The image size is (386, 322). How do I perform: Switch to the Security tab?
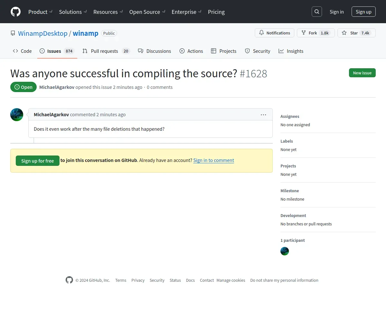pos(257,51)
